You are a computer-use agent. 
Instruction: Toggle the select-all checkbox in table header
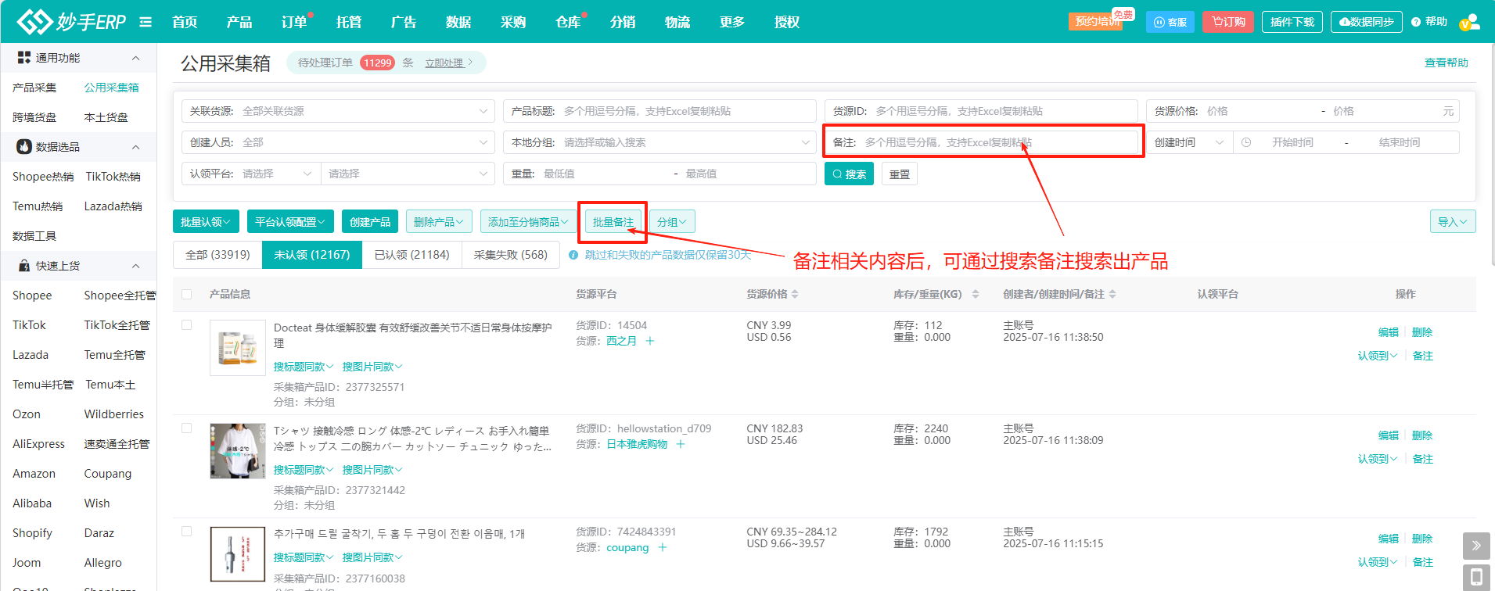click(x=186, y=294)
